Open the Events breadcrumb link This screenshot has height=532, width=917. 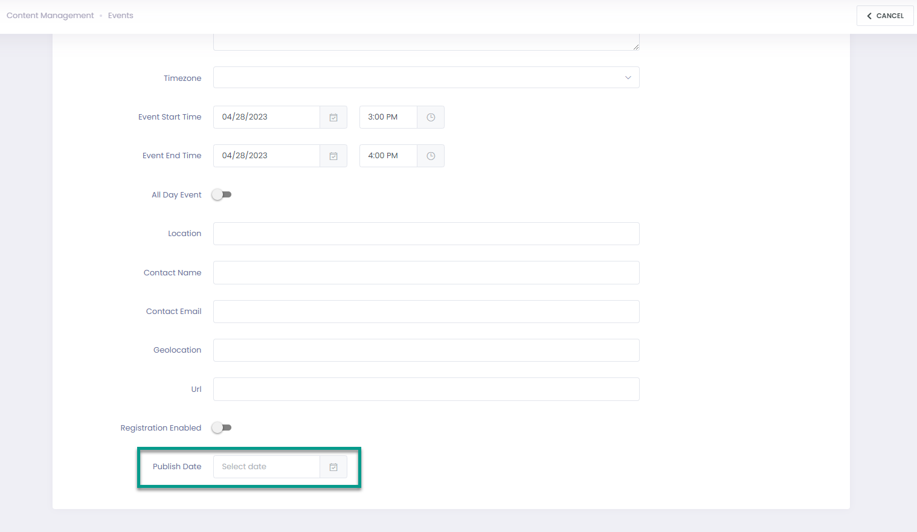point(121,16)
